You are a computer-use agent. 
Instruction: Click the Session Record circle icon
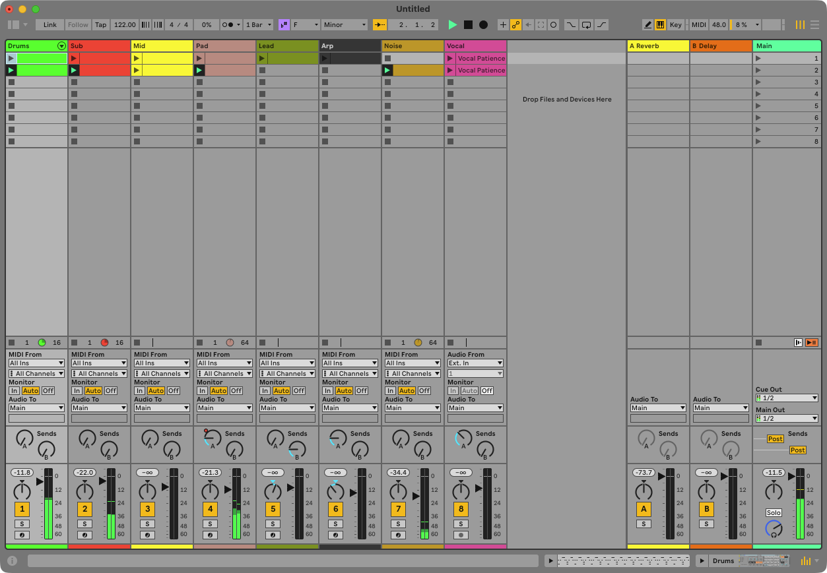(553, 24)
